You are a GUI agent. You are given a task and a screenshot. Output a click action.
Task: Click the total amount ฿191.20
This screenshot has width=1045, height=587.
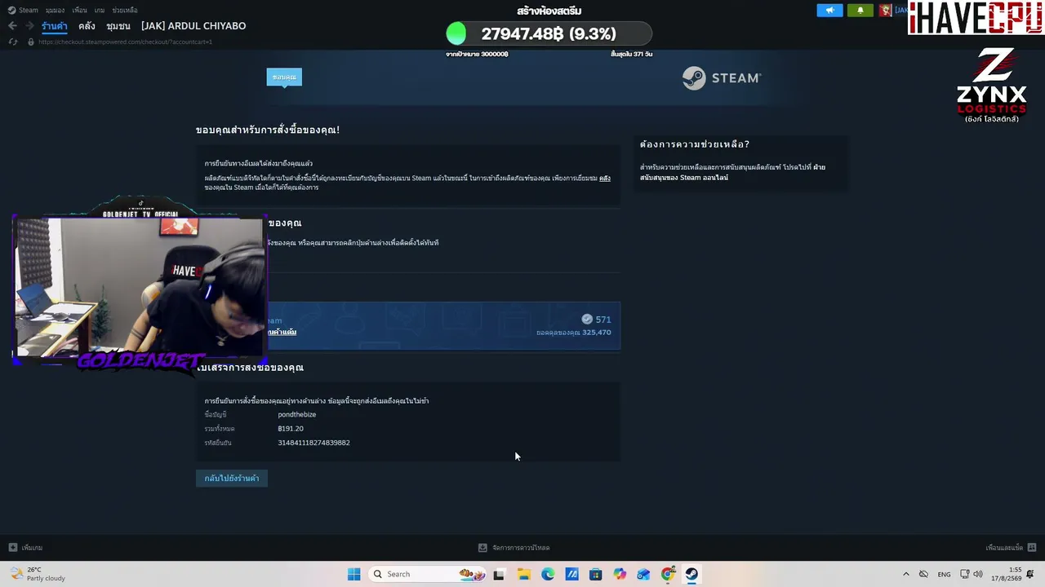tap(291, 429)
